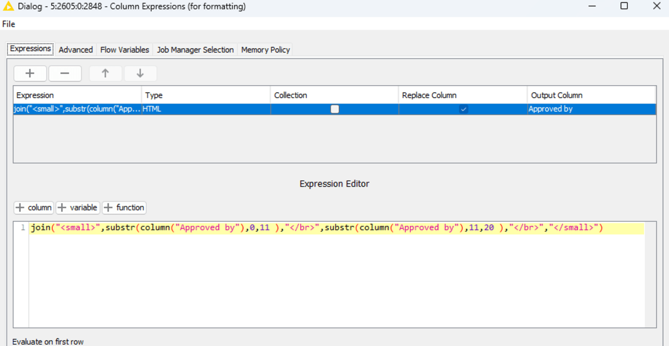Click the Type column header

click(206, 95)
